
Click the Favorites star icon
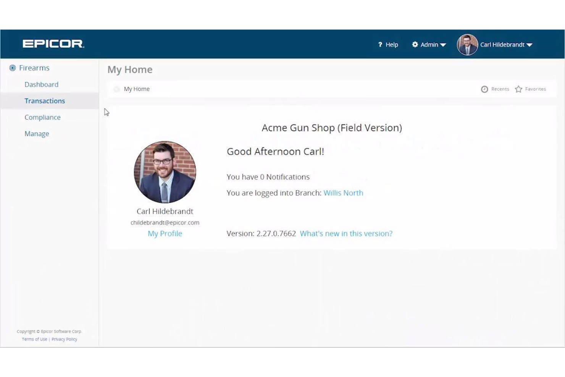[x=518, y=89]
